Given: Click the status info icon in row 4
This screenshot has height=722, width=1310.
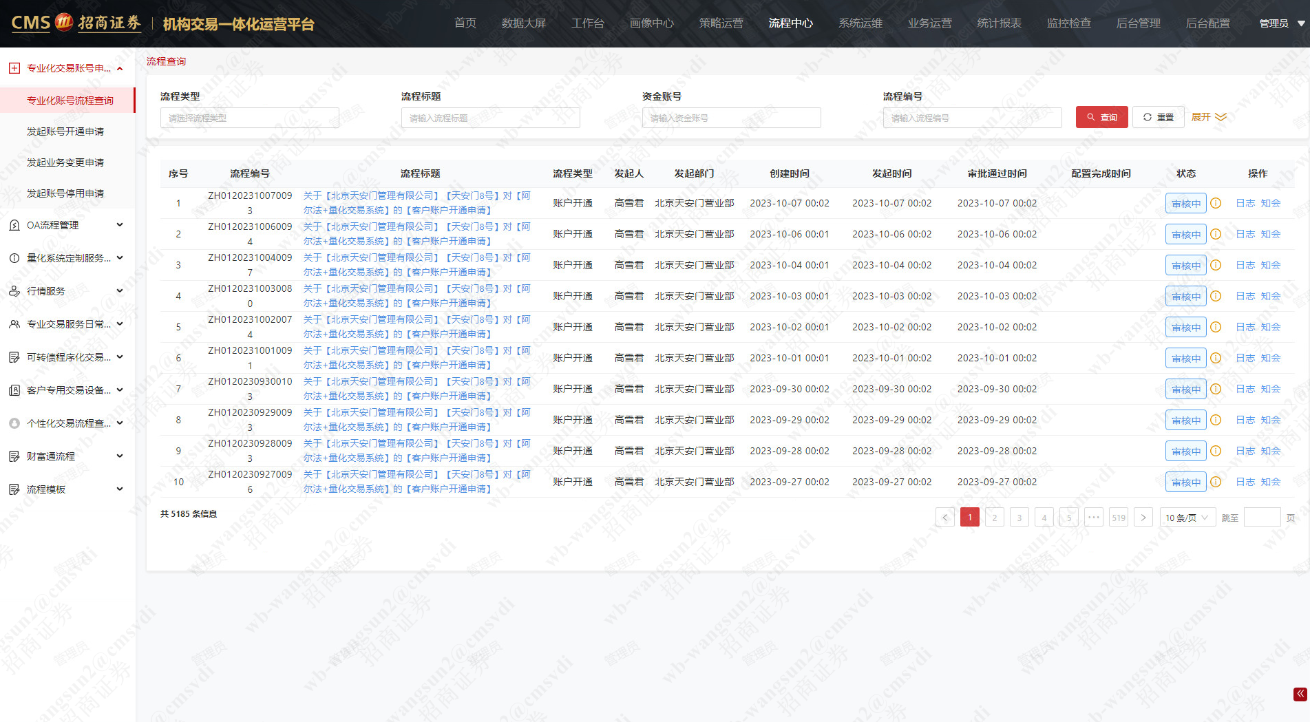Looking at the screenshot, I should pyautogui.click(x=1216, y=296).
